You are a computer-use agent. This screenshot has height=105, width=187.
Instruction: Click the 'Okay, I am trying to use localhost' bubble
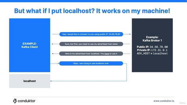(x=91, y=63)
